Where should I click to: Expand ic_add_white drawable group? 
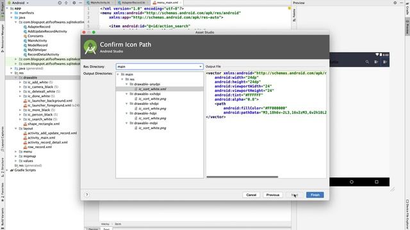pyautogui.click(x=20, y=82)
